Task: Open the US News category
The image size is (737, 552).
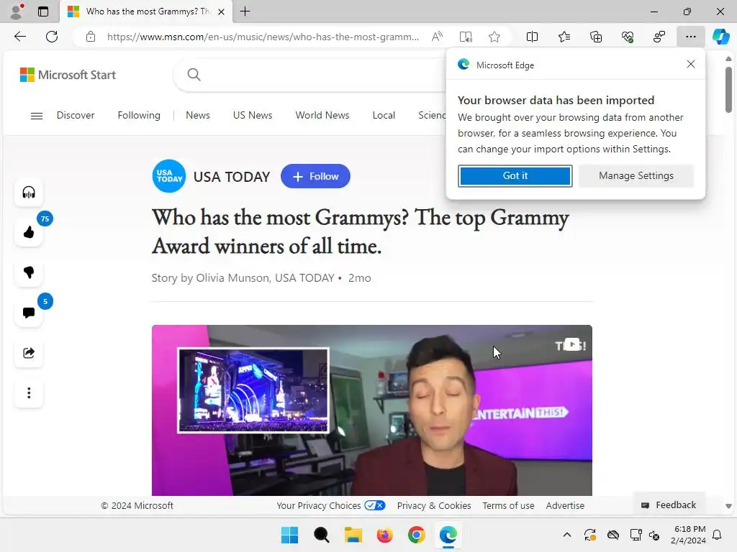Action: point(253,116)
